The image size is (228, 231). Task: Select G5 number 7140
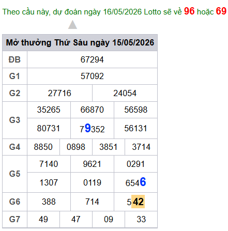(49, 164)
